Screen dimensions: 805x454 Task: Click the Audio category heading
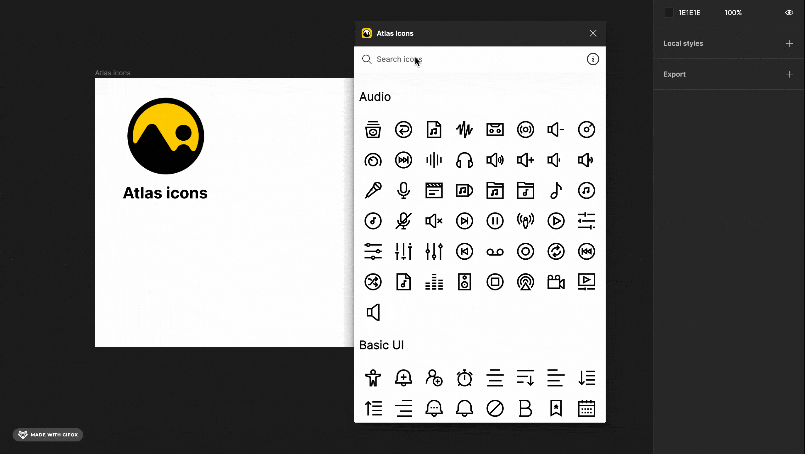pos(375,97)
